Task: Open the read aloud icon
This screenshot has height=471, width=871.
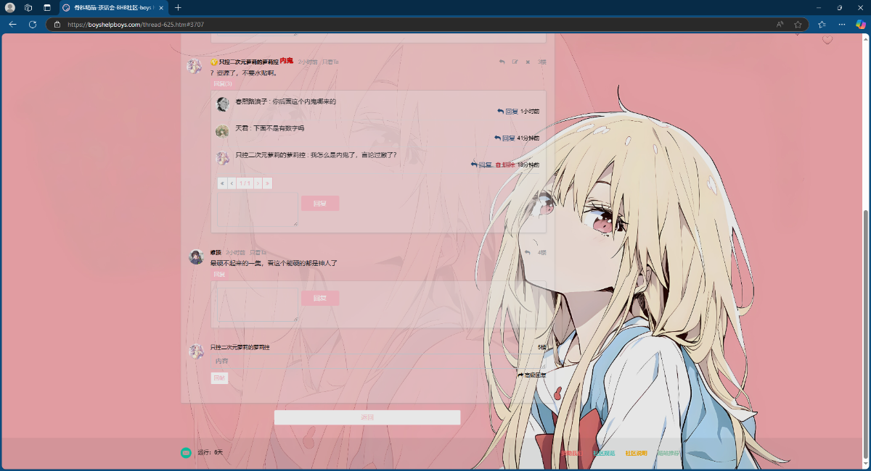Action: pyautogui.click(x=780, y=24)
